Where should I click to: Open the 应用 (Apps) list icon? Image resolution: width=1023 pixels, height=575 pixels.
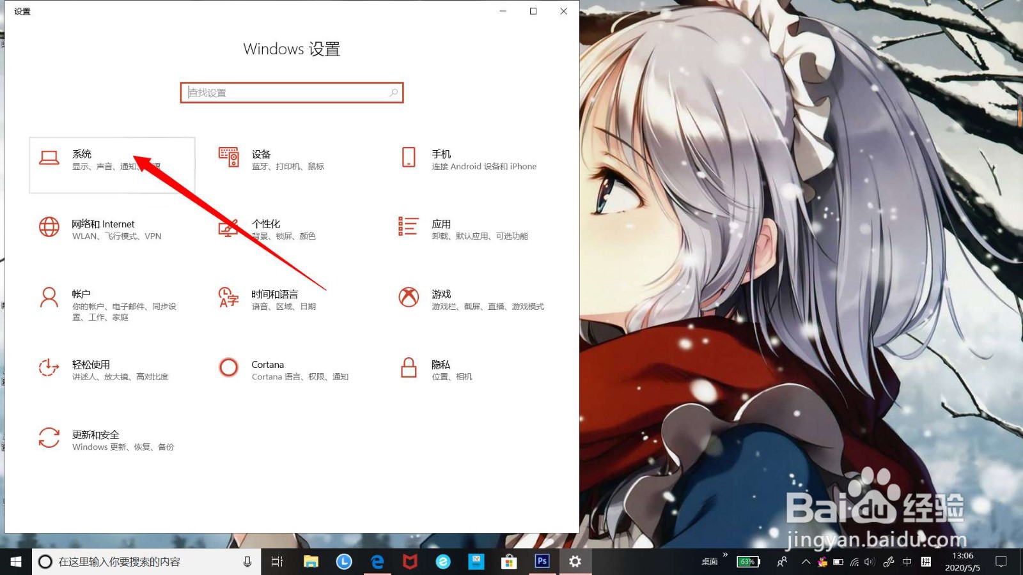[x=409, y=226]
